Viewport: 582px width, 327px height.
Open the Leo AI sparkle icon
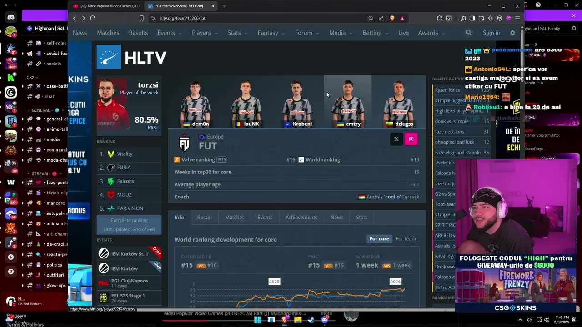(490, 18)
